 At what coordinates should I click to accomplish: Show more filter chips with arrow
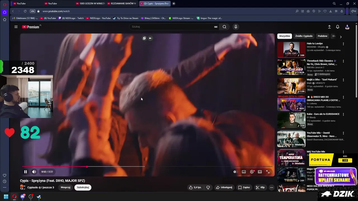341,37
